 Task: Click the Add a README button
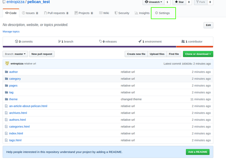click(198, 152)
